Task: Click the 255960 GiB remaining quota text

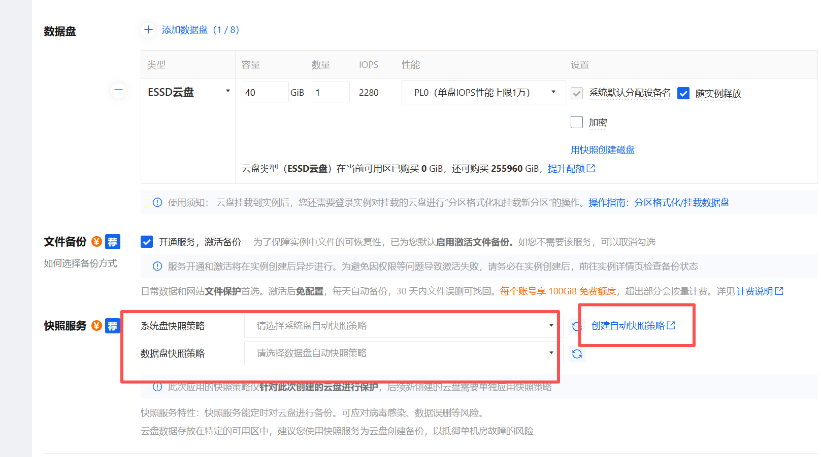Action: click(515, 169)
